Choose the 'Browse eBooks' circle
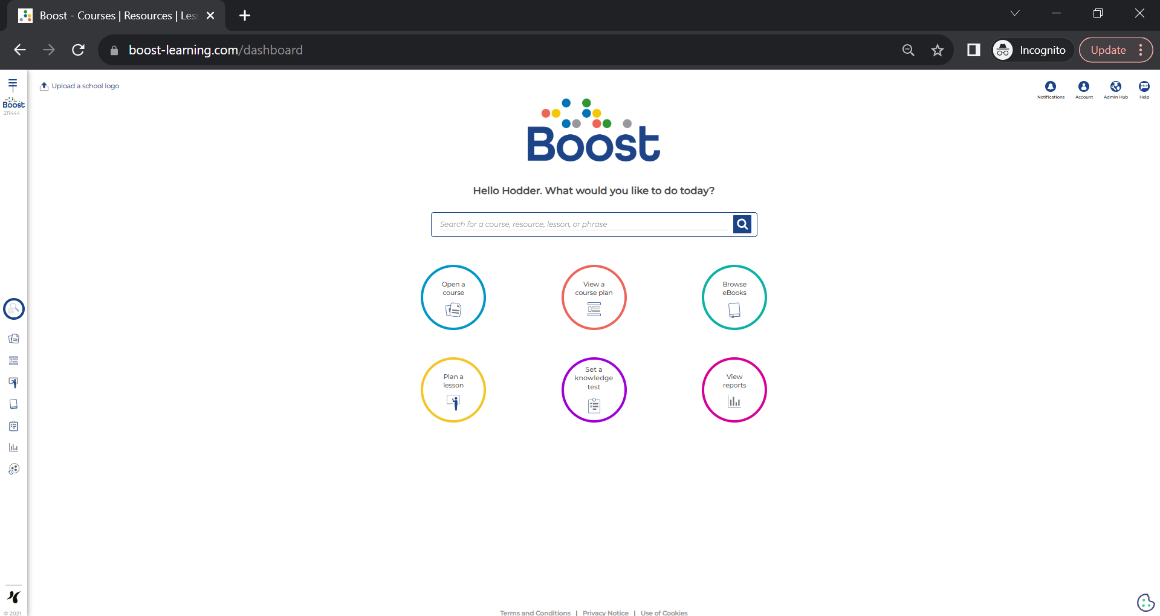Screen dimensions: 1160x616 734,297
